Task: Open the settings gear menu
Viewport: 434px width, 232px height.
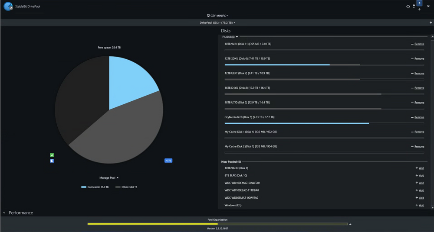Action: click(x=414, y=6)
